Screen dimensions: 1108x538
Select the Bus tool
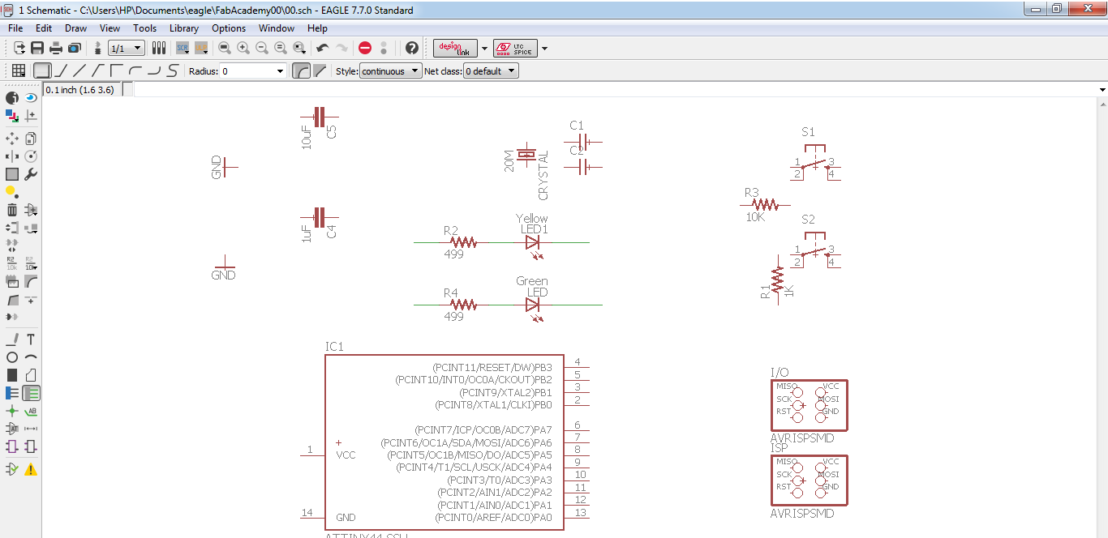click(12, 393)
